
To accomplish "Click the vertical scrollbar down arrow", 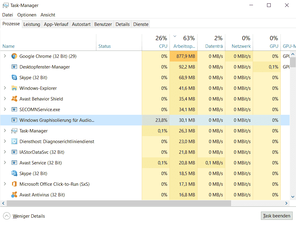I will coord(293,197).
